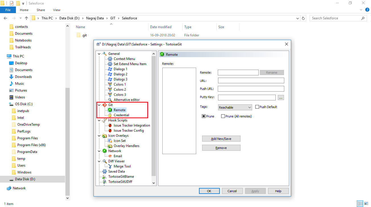Click the Context Menu gear icon
371x207 pixels.
tap(110, 59)
